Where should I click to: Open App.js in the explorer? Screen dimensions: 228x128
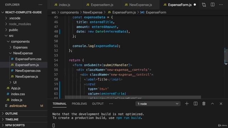pyautogui.click(x=16, y=88)
